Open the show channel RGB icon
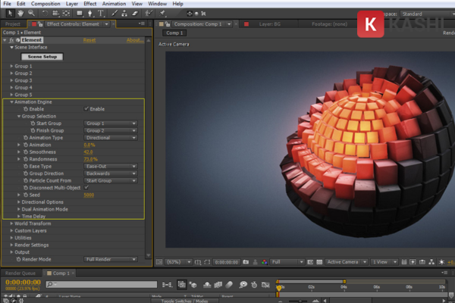Screen dimensions: 455x303 (x=265, y=262)
